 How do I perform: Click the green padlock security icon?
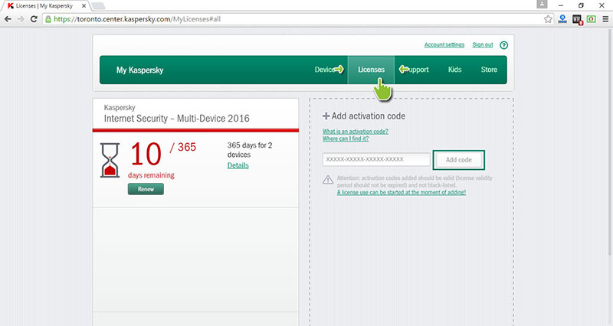tap(48, 19)
